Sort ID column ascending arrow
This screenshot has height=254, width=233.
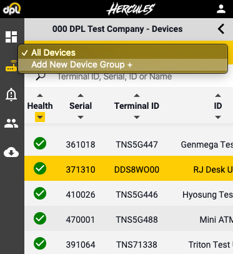tap(218, 96)
